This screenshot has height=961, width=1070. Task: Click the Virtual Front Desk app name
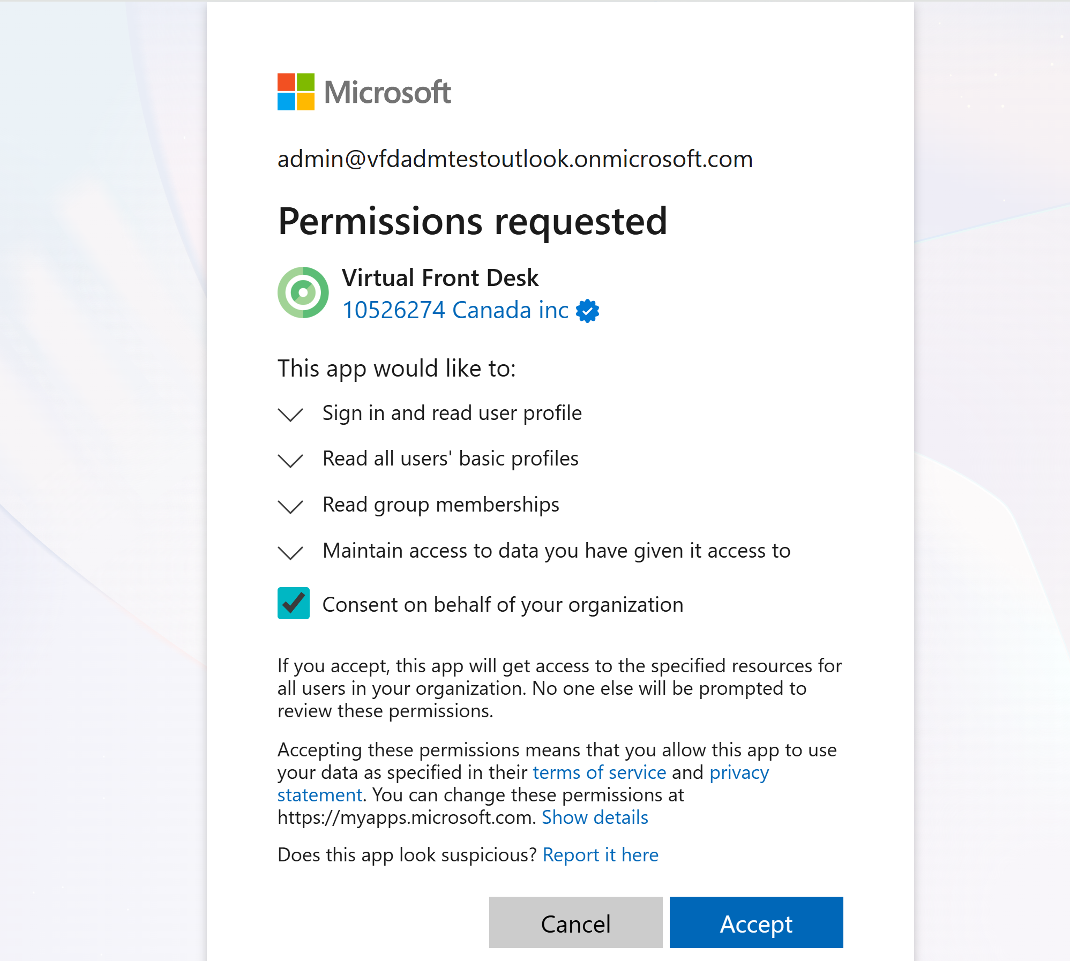(x=440, y=277)
